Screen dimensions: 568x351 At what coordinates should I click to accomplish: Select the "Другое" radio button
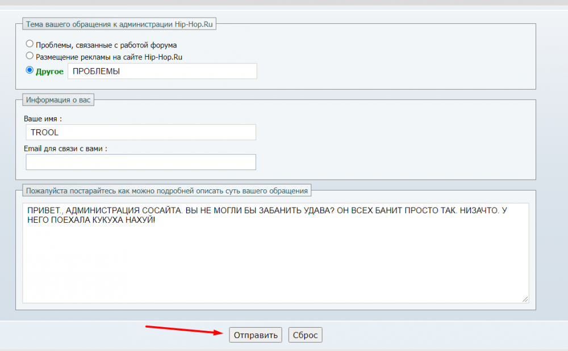30,70
